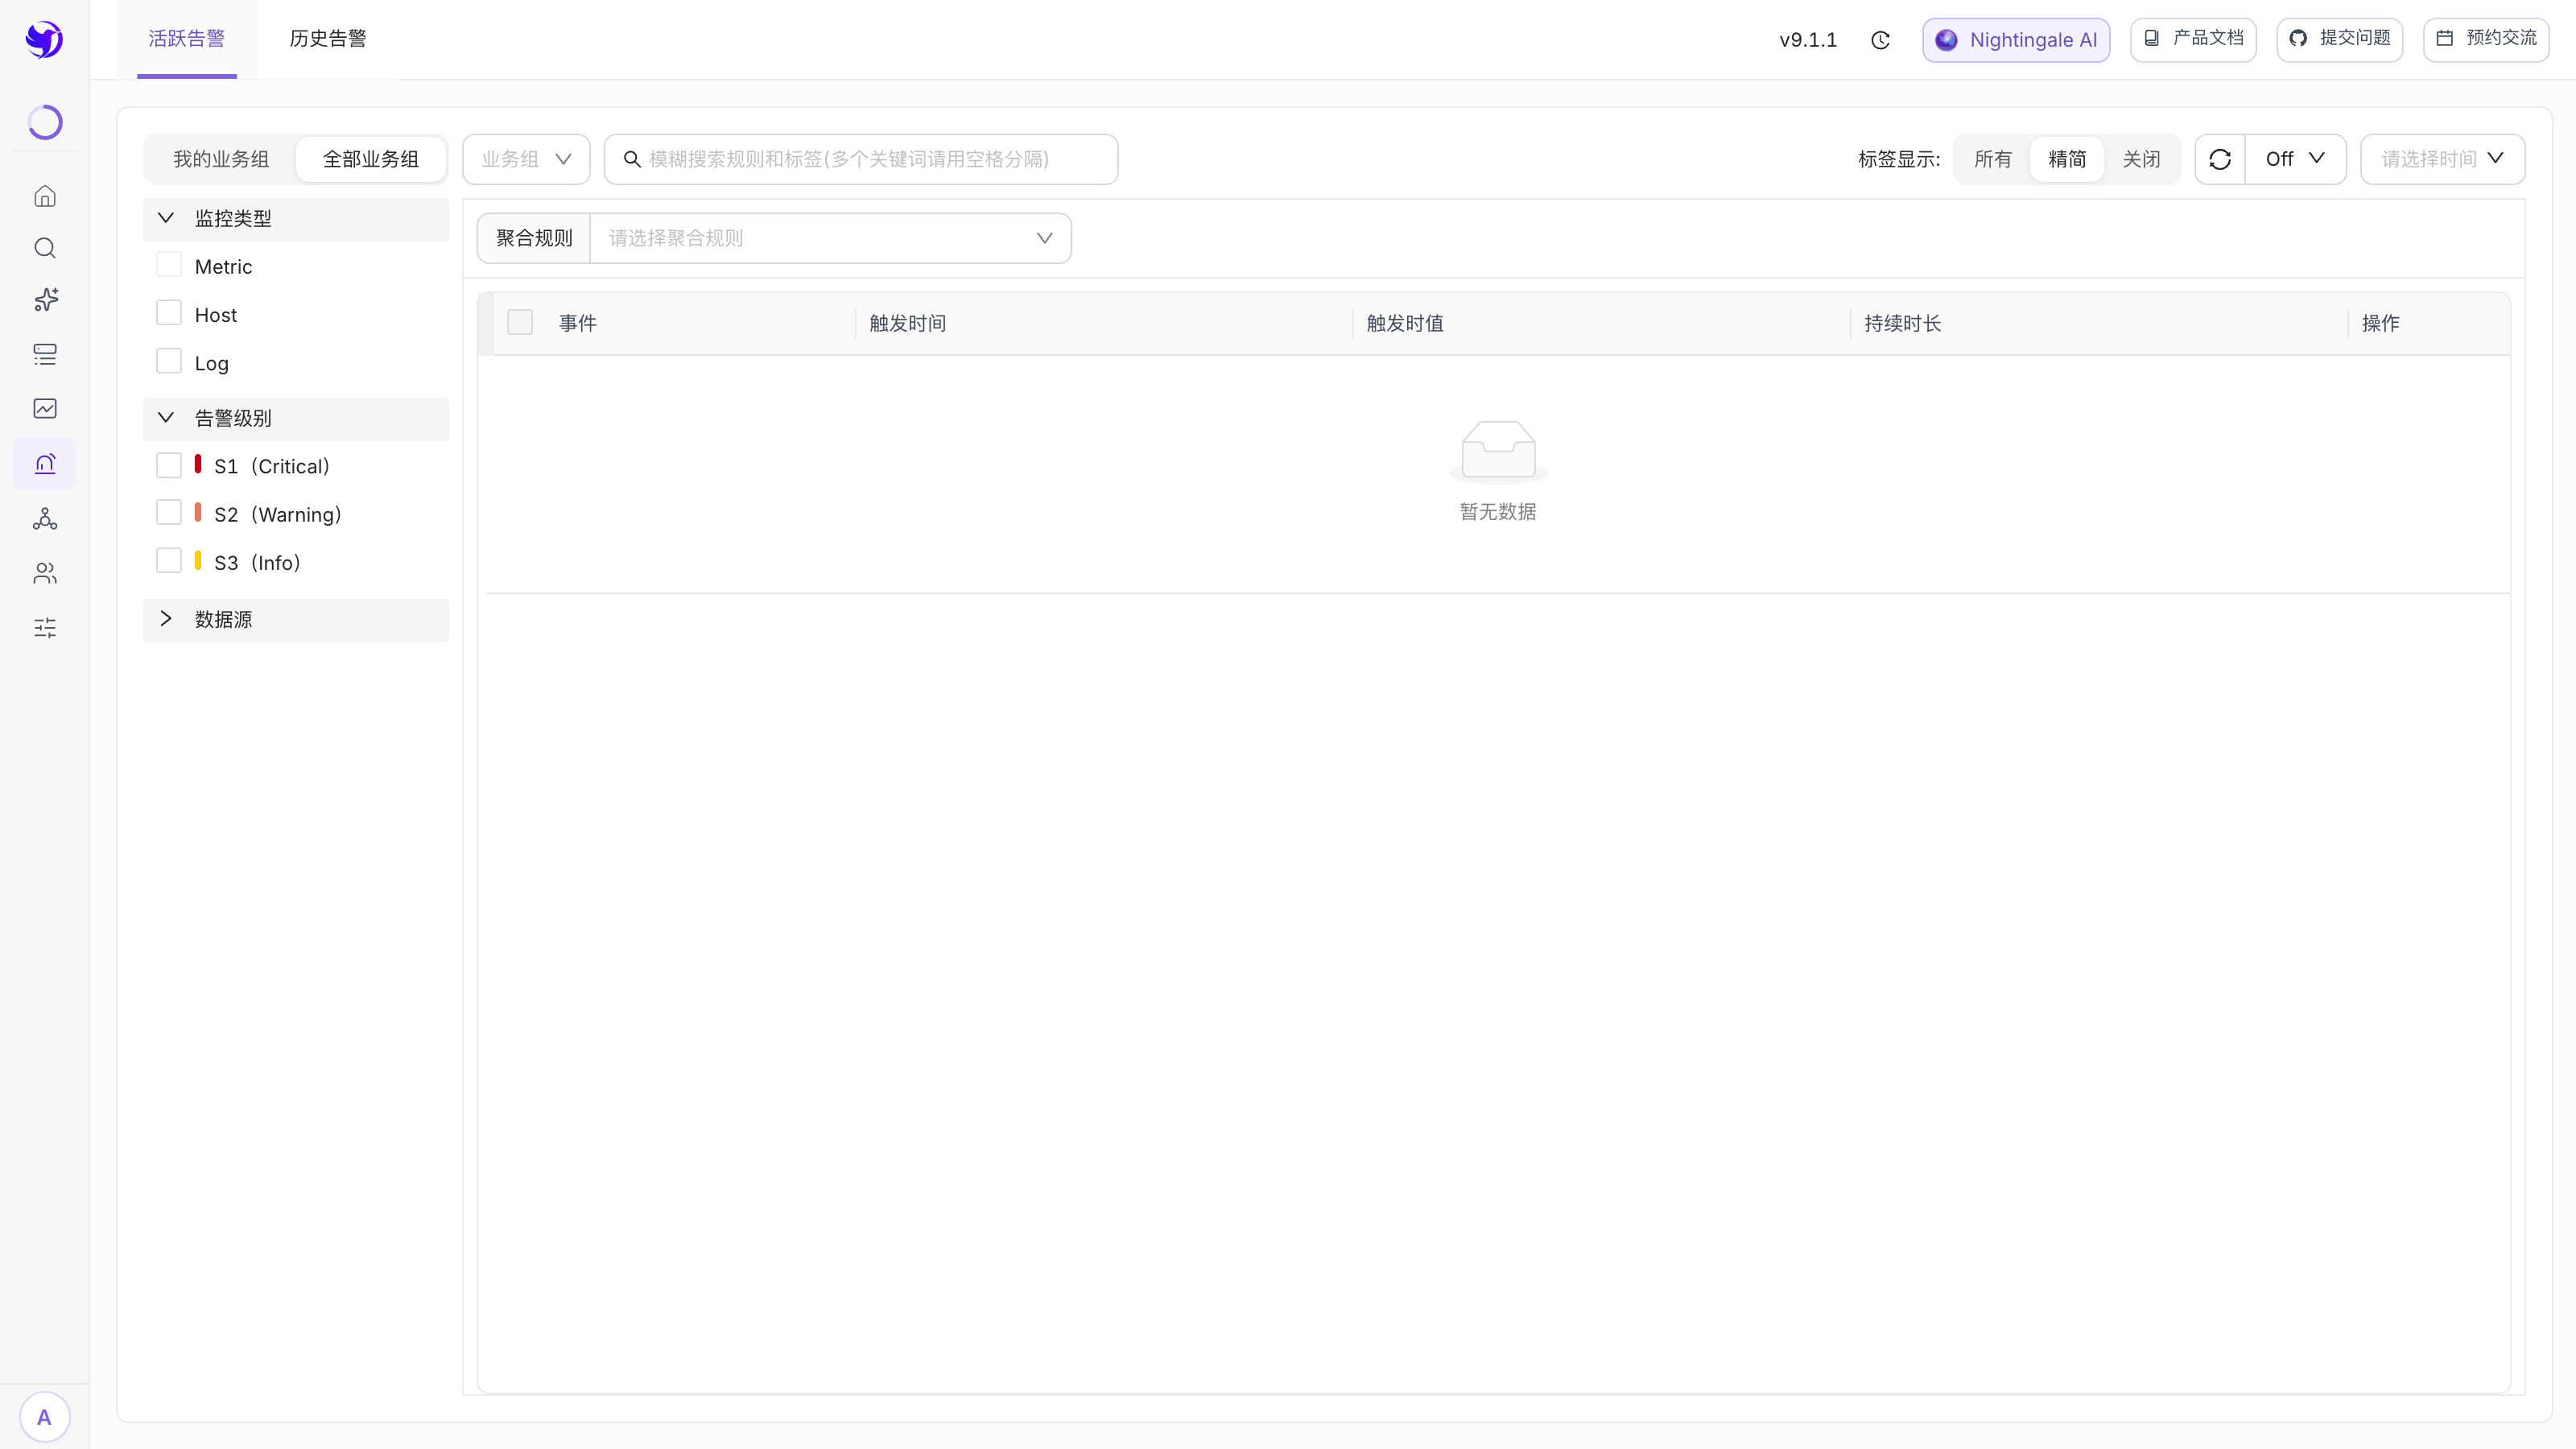Open the chart dashboard sidebar icon
The height and width of the screenshot is (1449, 2576).
(45, 408)
